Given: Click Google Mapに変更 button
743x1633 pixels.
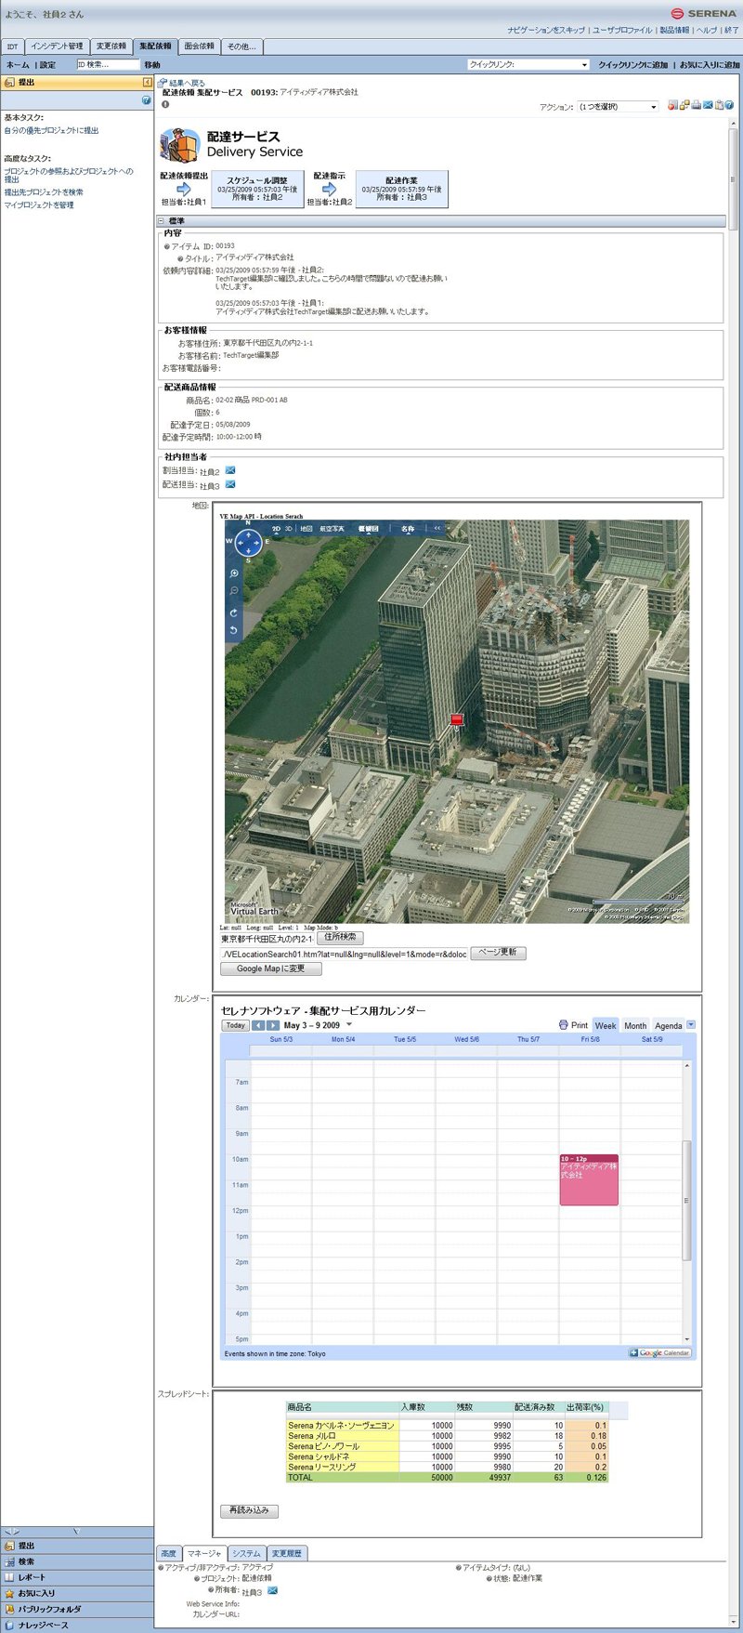Looking at the screenshot, I should (x=270, y=968).
